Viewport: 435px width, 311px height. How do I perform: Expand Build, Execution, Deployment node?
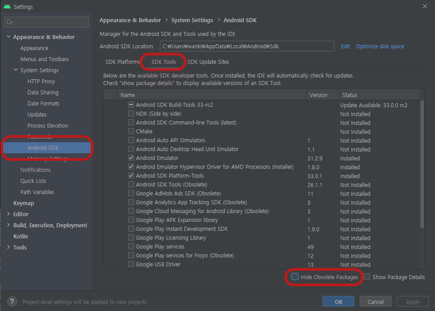tap(8, 225)
